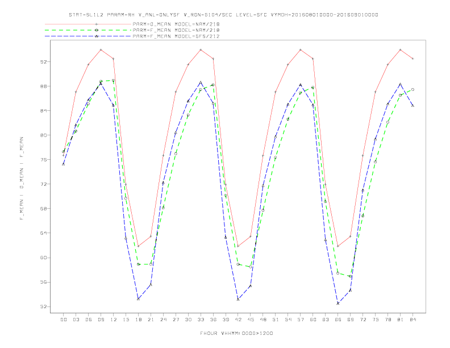Click the 75 forecast hour tick label
The height and width of the screenshot is (348, 450).
[x=376, y=320]
